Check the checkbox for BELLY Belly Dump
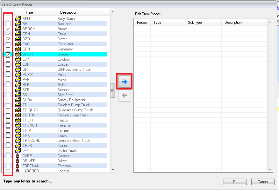This screenshot has height=191, width=279. pyautogui.click(x=8, y=18)
